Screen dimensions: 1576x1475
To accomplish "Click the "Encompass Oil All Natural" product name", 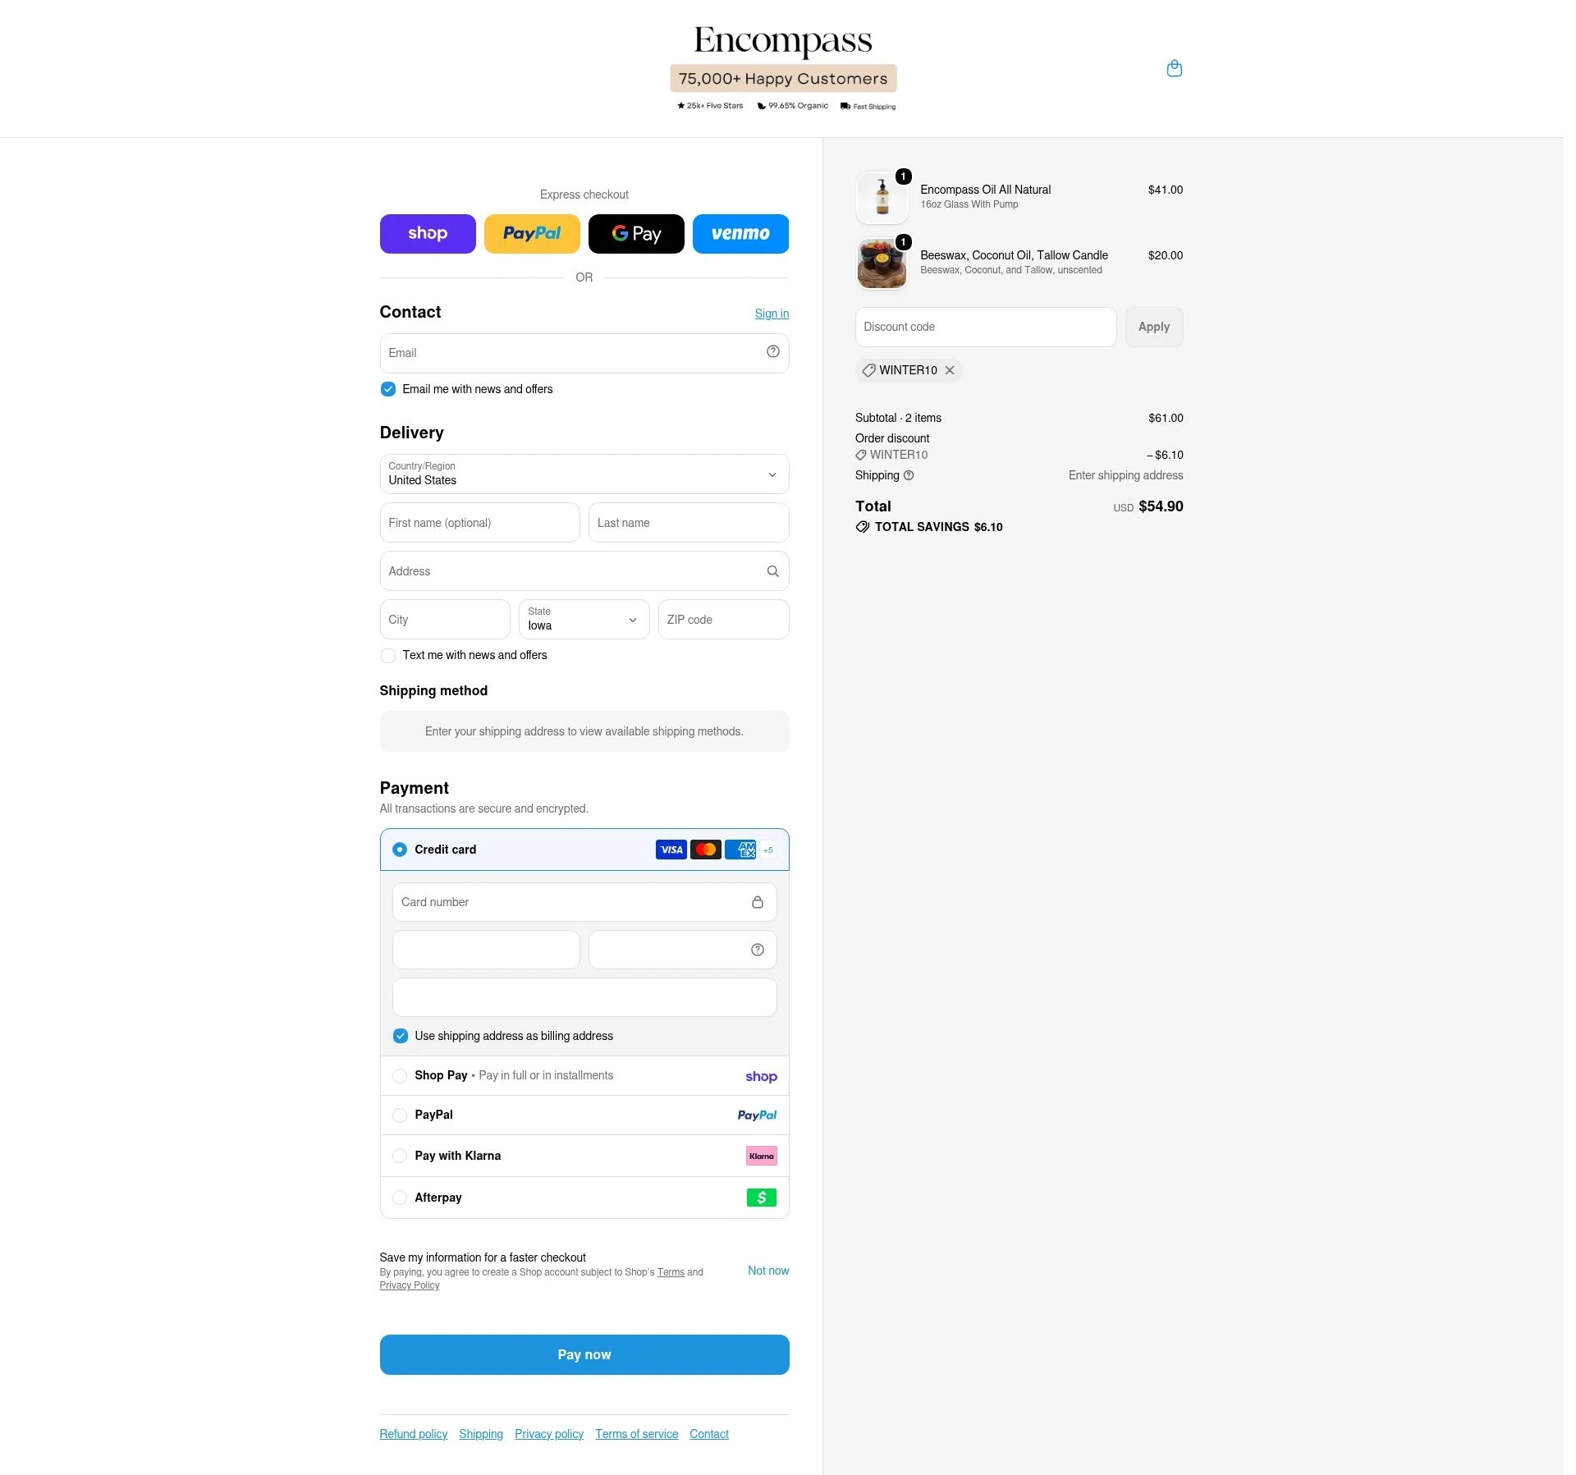I will [985, 190].
